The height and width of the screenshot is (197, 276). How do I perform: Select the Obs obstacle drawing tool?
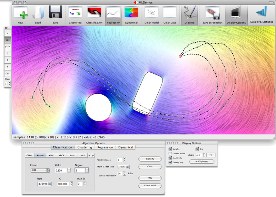(x=7, y=74)
